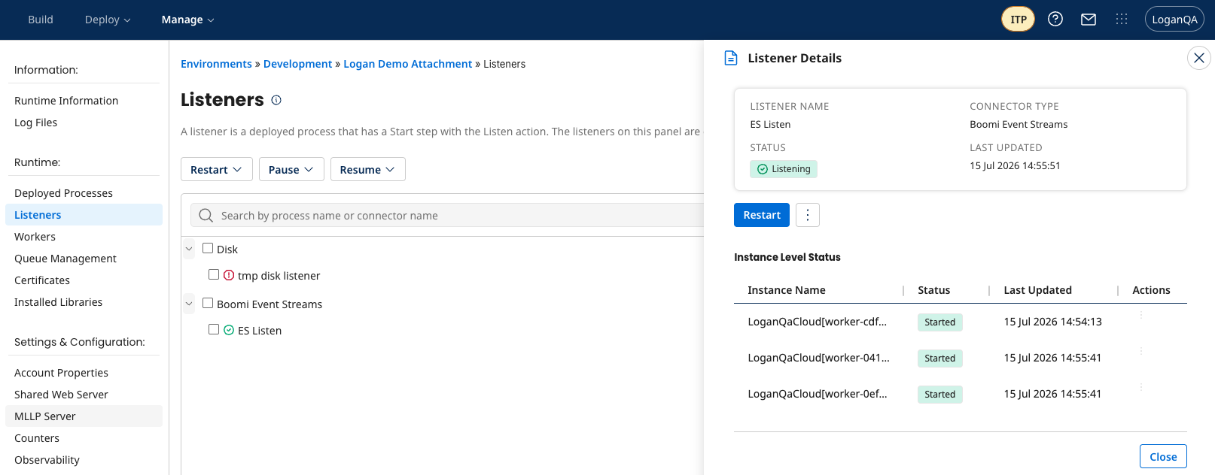Click the Last Updated column header
This screenshot has height=475, width=1215.
tap(1037, 290)
